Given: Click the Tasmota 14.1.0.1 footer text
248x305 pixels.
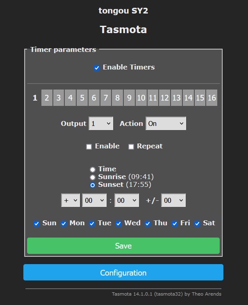Looking at the screenshot, I should coord(166,294).
